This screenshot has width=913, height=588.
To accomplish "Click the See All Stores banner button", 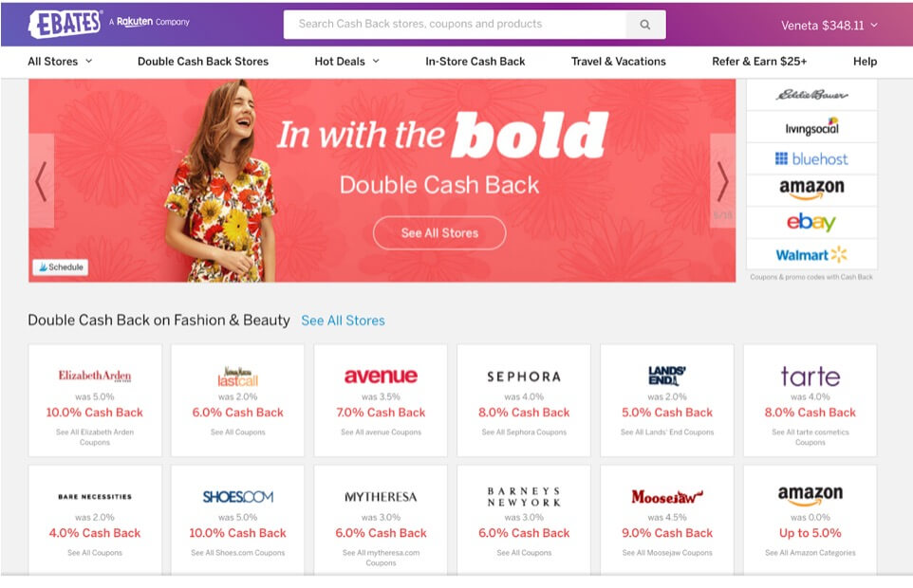I will tap(439, 232).
